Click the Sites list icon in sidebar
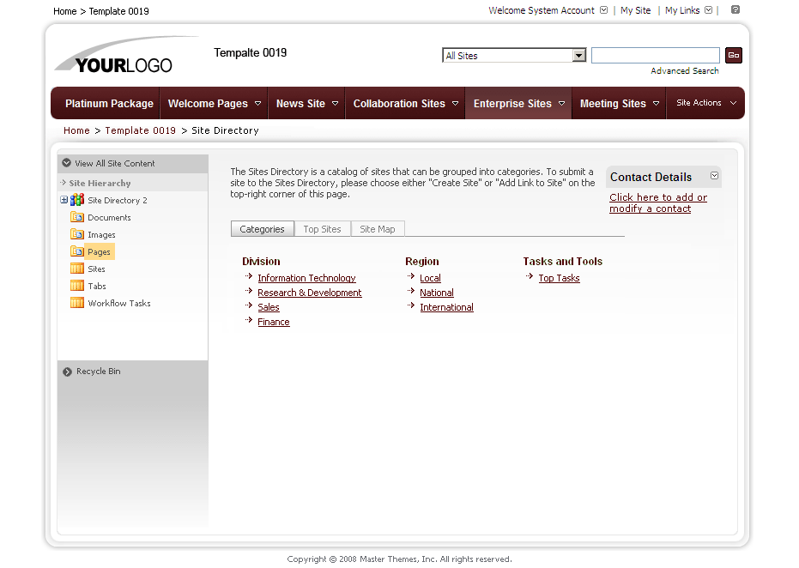The image size is (799, 568). (x=76, y=269)
